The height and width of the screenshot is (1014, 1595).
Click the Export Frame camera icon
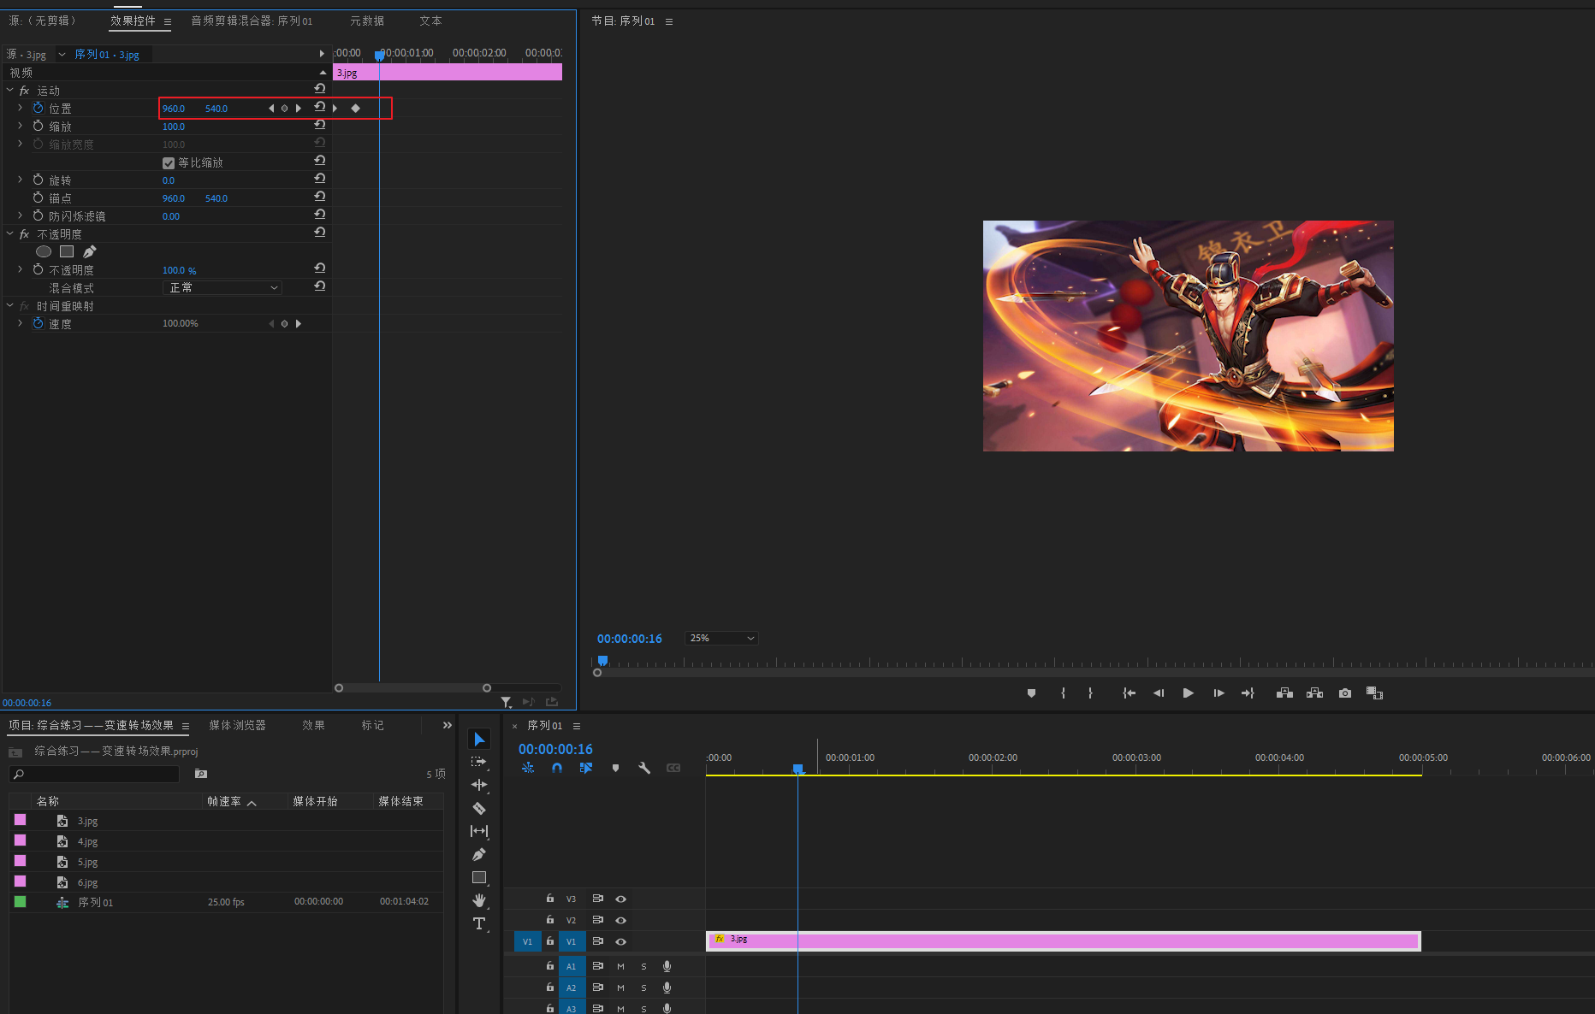click(1345, 693)
